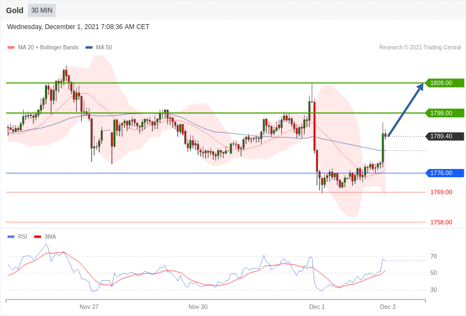Select the chart timestamp text
466x316 pixels.
[x=78, y=27]
